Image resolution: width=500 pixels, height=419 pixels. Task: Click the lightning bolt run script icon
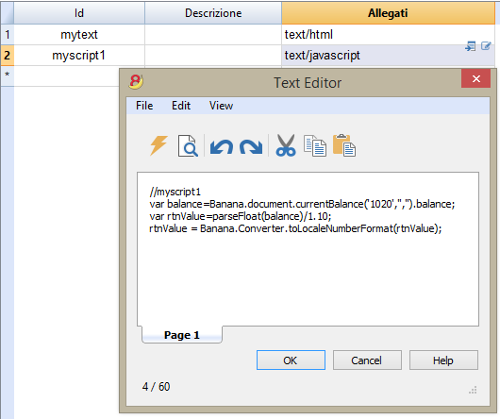tap(158, 145)
